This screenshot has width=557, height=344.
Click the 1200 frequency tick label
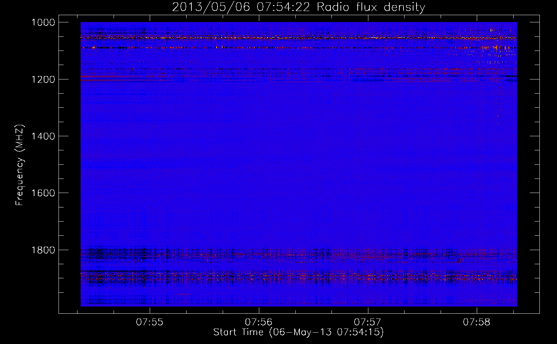[43, 79]
